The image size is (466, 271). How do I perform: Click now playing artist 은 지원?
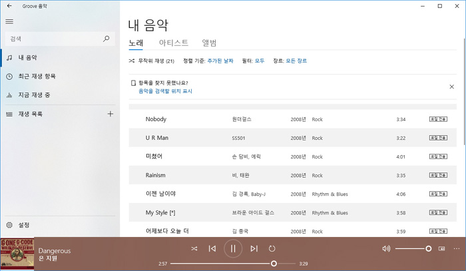pyautogui.click(x=47, y=258)
